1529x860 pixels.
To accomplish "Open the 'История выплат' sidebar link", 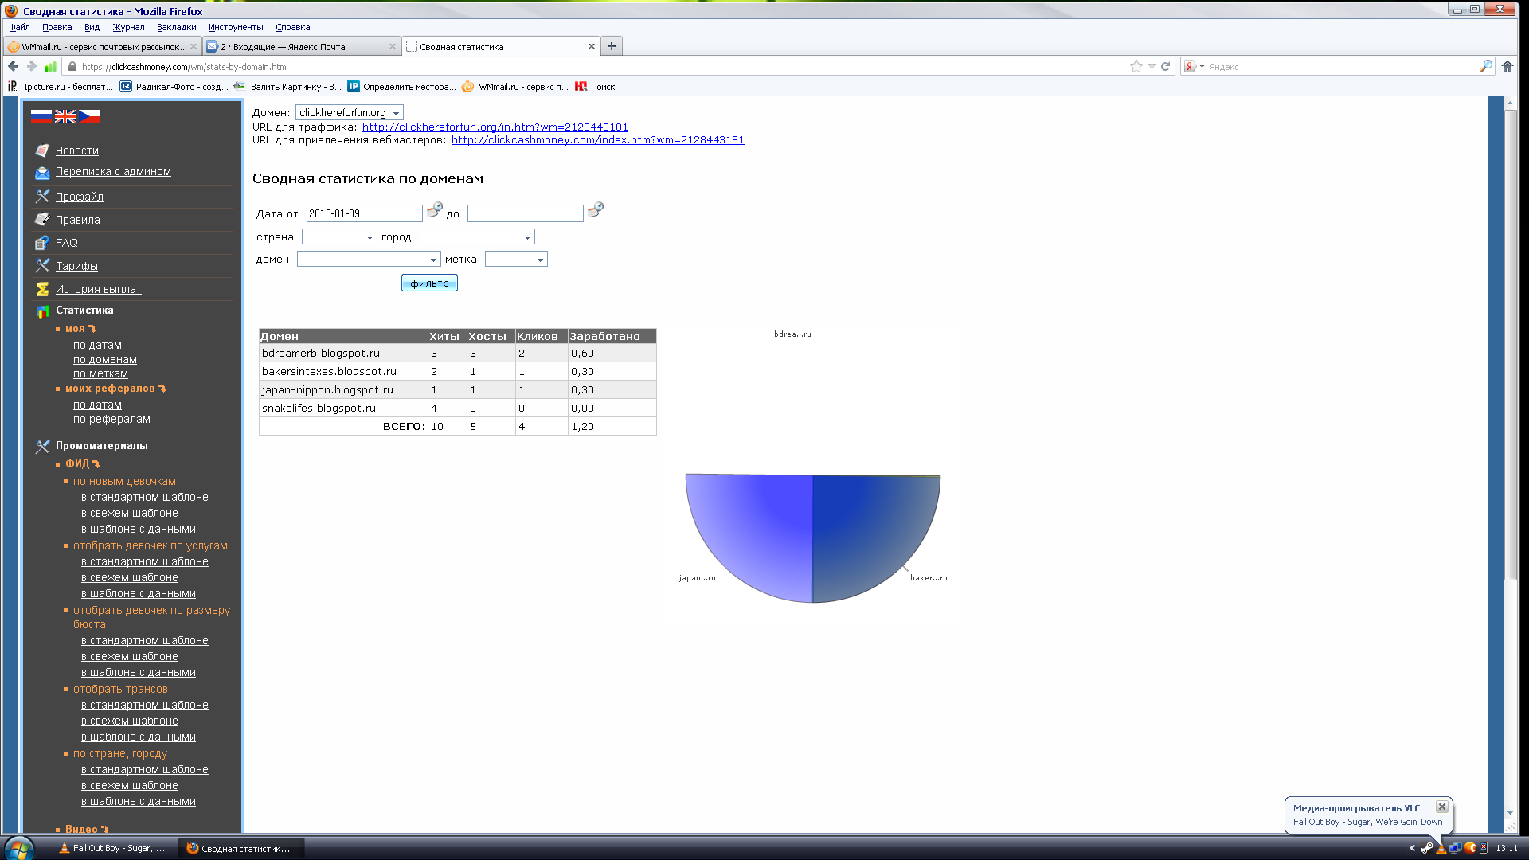I will pos(98,289).
